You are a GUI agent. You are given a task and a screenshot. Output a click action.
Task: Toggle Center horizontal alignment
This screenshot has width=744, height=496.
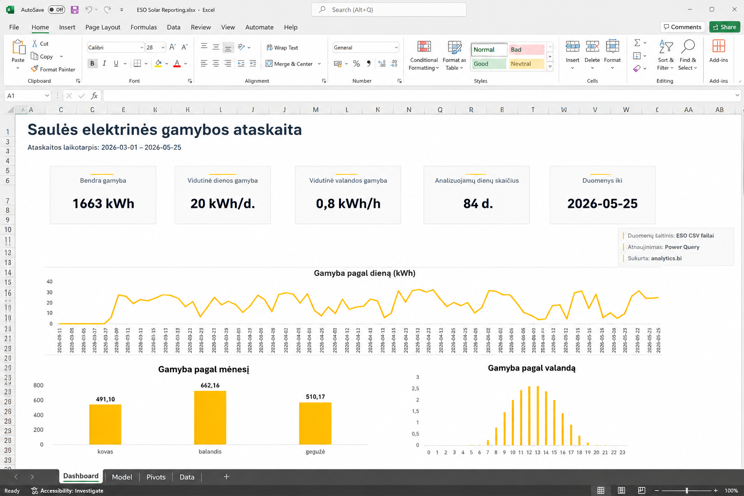click(x=216, y=63)
